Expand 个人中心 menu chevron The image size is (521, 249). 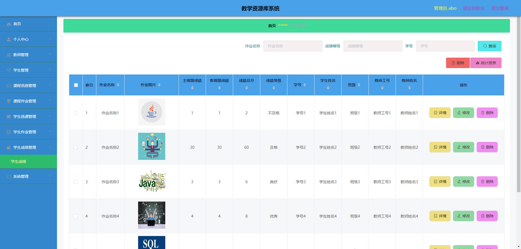click(50, 39)
